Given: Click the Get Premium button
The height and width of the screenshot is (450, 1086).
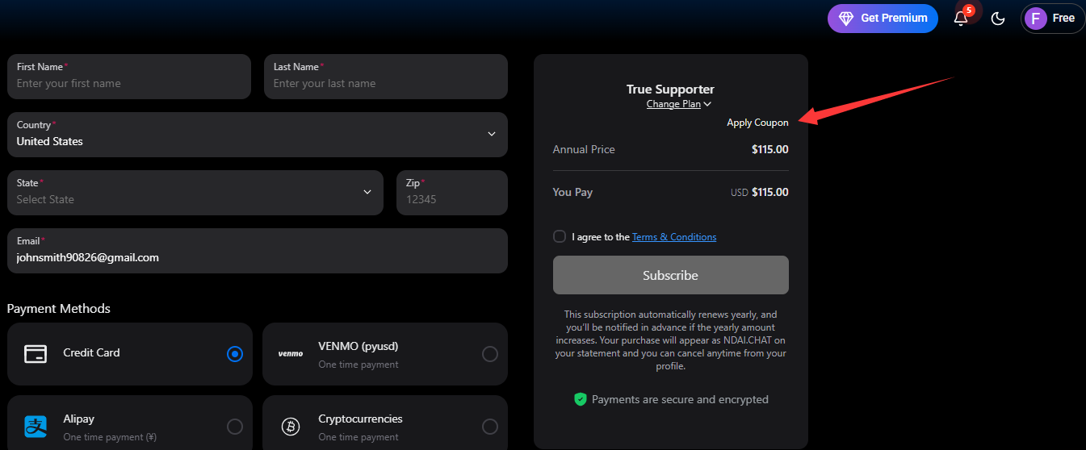Looking at the screenshot, I should click(x=883, y=19).
